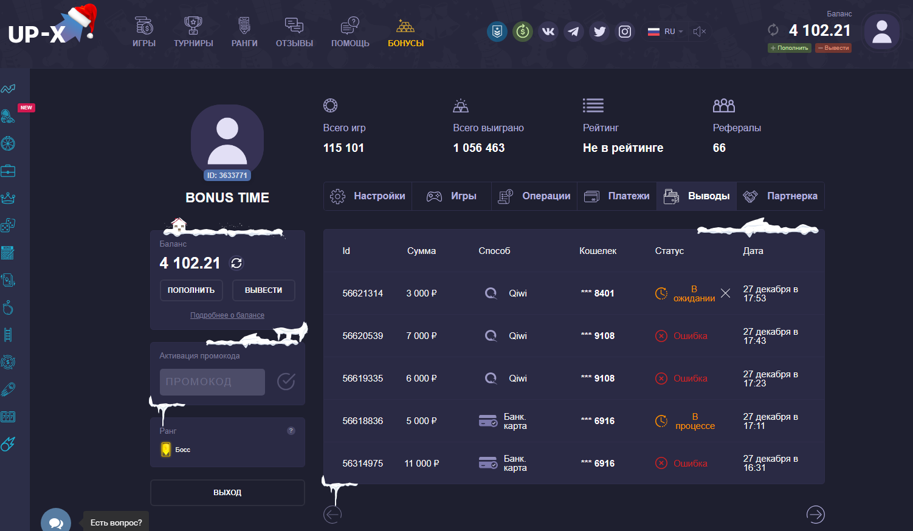Open the NEW sidebar game icon
The height and width of the screenshot is (531, 913).
[x=8, y=115]
